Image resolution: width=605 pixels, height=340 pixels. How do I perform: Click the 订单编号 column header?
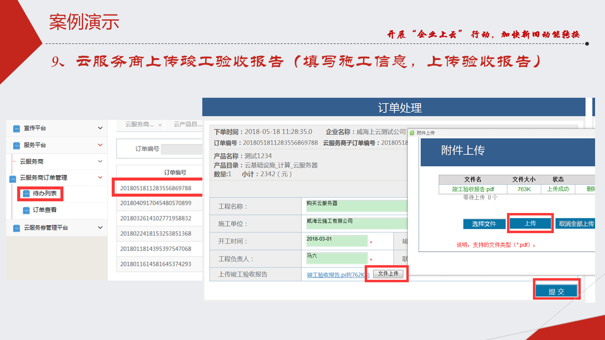[x=175, y=172]
